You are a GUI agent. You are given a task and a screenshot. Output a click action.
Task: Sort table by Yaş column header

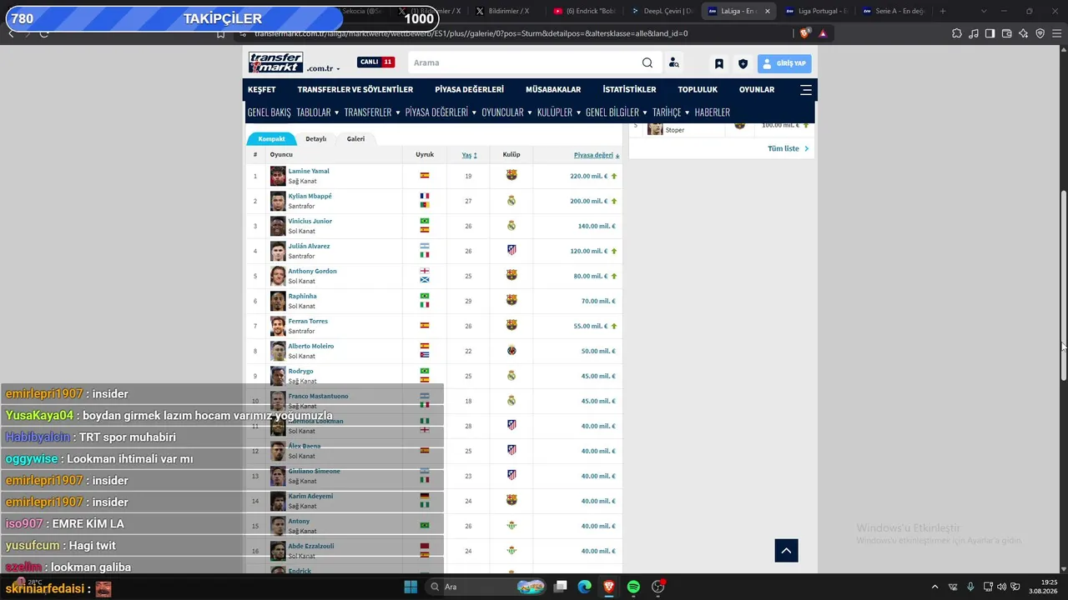pos(469,155)
